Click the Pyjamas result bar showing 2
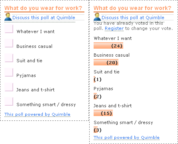 click(x=95, y=96)
